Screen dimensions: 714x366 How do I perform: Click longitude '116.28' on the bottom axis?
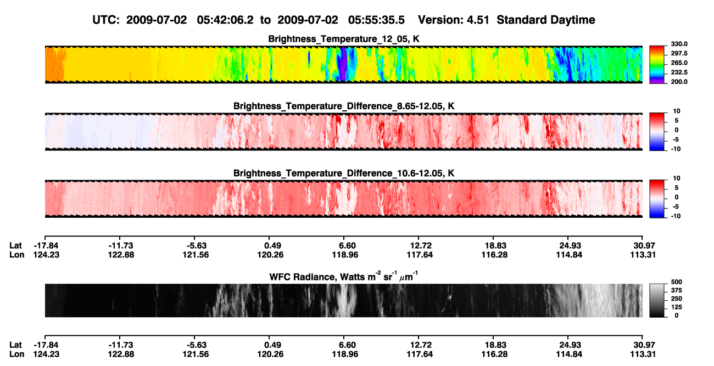tap(494, 354)
